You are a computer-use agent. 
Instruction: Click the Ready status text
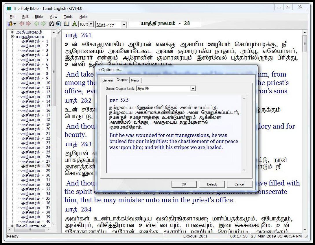[13, 236]
